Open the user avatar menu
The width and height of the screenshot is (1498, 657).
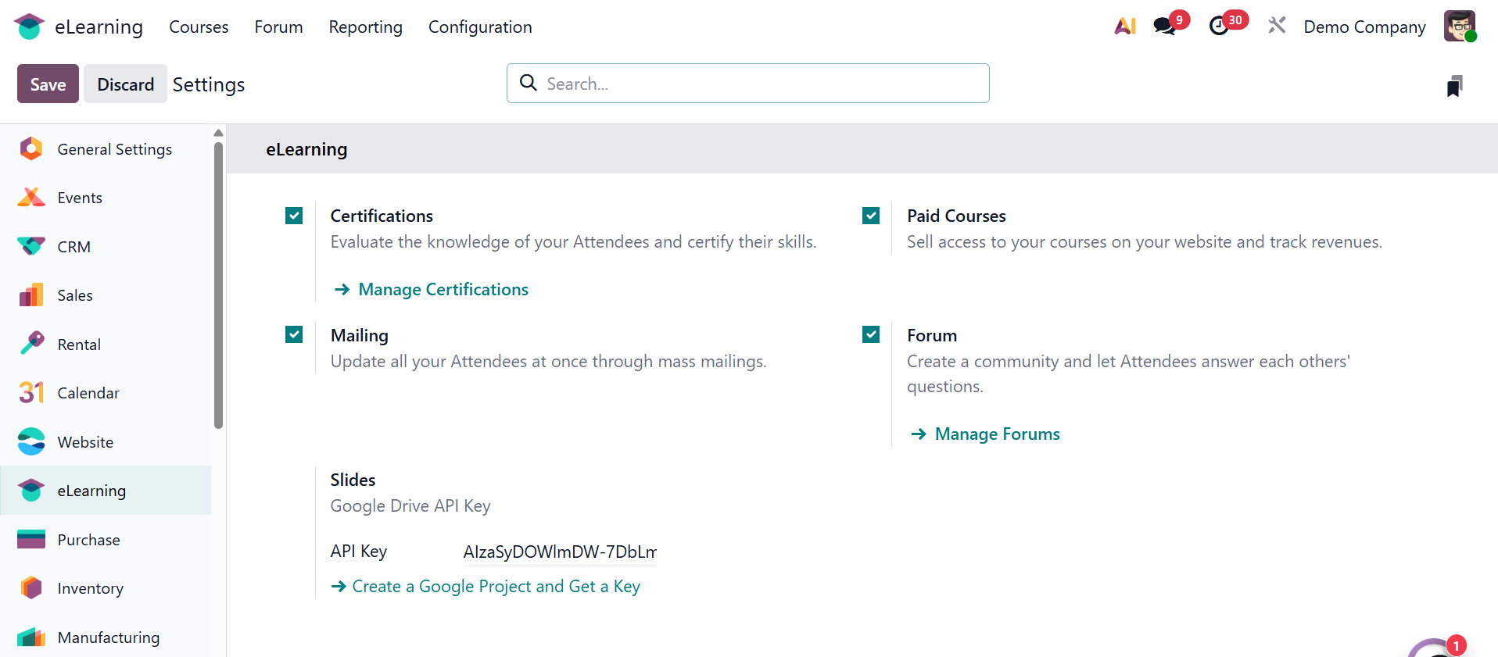(x=1459, y=27)
